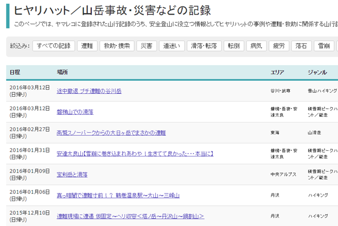Open 真っ暗闇で遭難寸前 鶴巻温泉駅 record
The width and height of the screenshot is (338, 226).
[118, 195]
